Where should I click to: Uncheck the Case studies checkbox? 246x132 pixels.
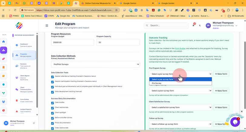pyautogui.click(x=52, y=103)
